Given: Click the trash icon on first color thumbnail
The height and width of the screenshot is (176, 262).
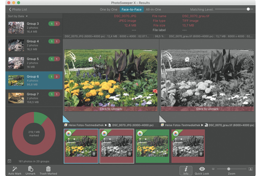Looking at the screenshot, I should 94,154.
